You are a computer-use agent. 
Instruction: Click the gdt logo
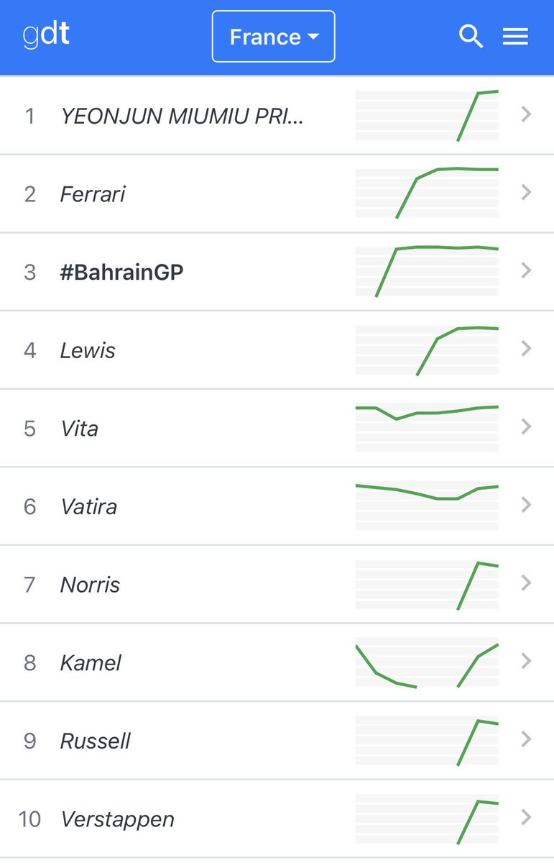point(46,35)
